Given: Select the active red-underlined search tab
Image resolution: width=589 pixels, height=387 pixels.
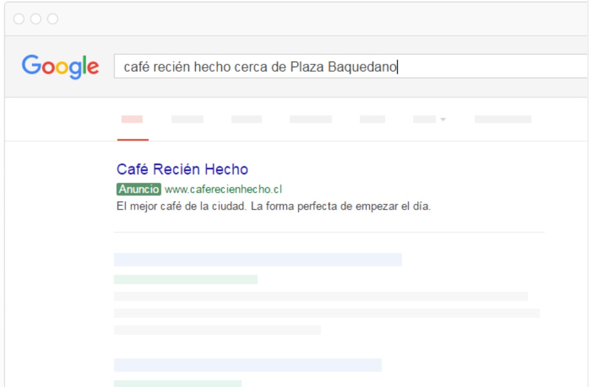Looking at the screenshot, I should tap(132, 119).
